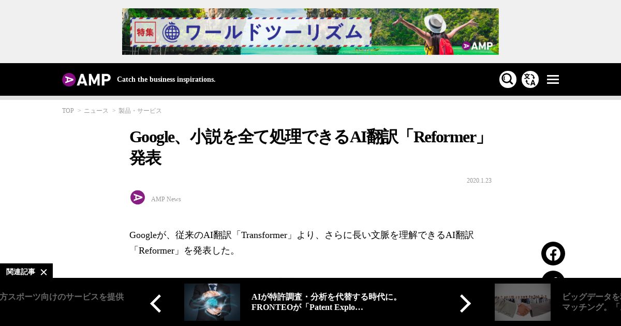
Task: Click the AMP logo in header
Action: 86,80
